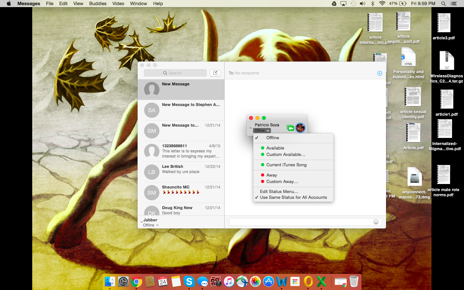Click the AirPlay display menu bar icon
The width and height of the screenshot is (464, 290).
pos(343,4)
